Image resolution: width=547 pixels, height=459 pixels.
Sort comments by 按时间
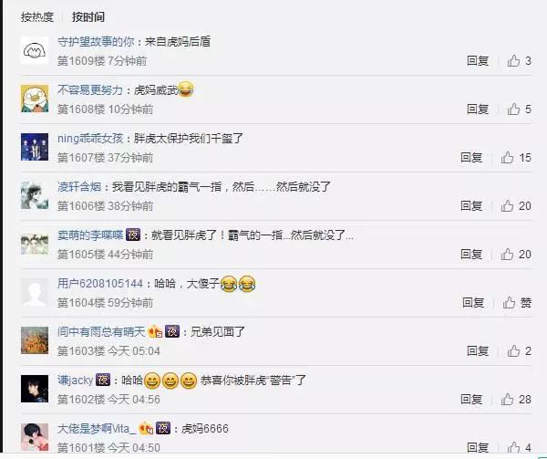[88, 17]
